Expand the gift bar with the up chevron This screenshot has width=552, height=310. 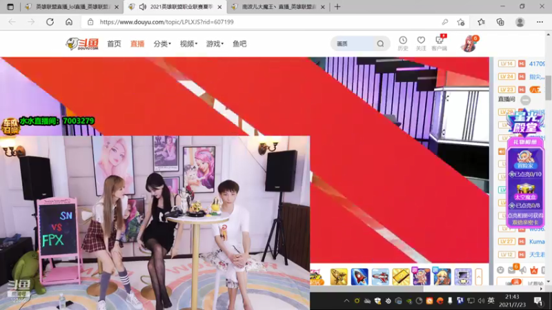point(478,277)
